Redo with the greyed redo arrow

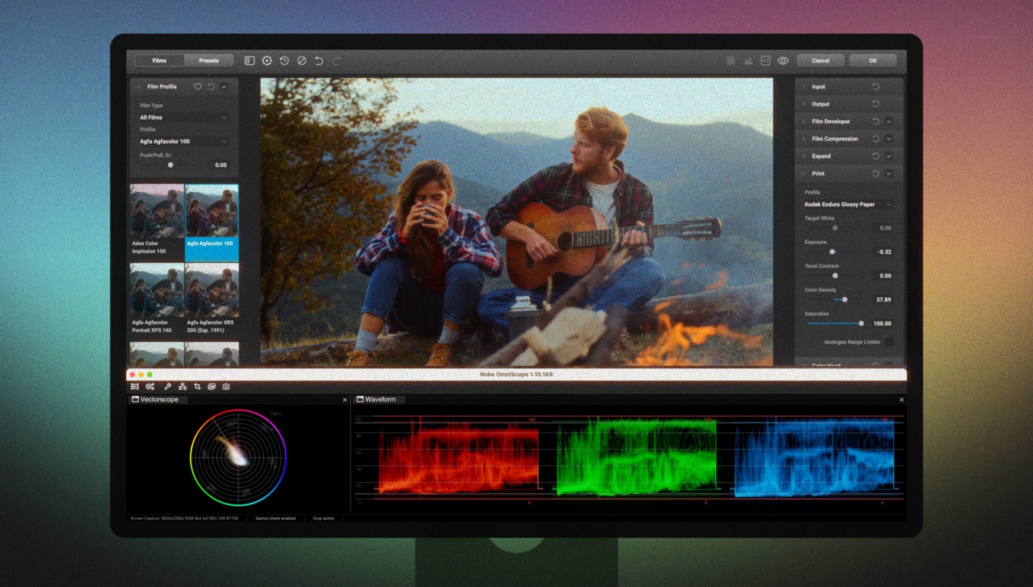336,61
